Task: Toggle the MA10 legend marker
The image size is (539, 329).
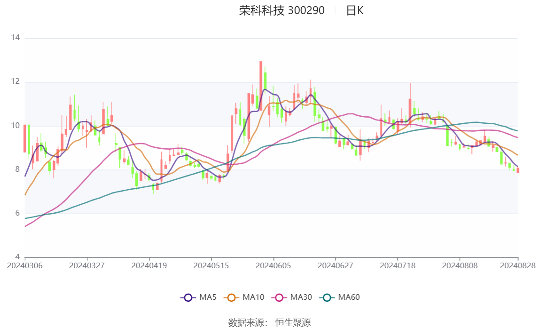Action: pyautogui.click(x=231, y=297)
